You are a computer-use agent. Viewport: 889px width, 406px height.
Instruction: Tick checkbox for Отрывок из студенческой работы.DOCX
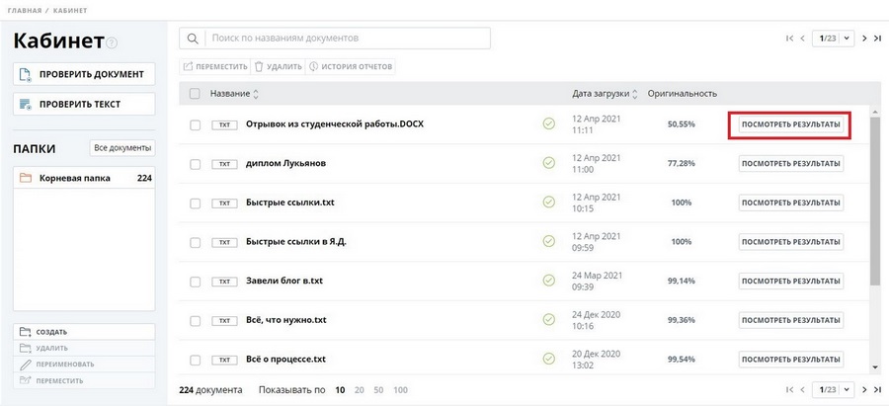195,124
